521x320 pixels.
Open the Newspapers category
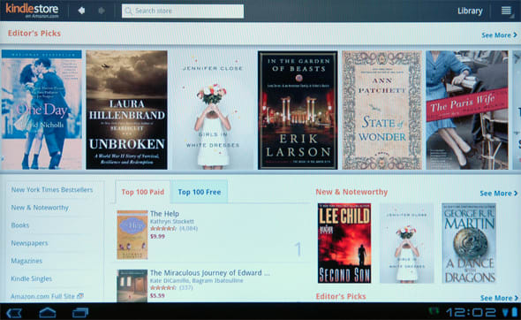click(29, 243)
